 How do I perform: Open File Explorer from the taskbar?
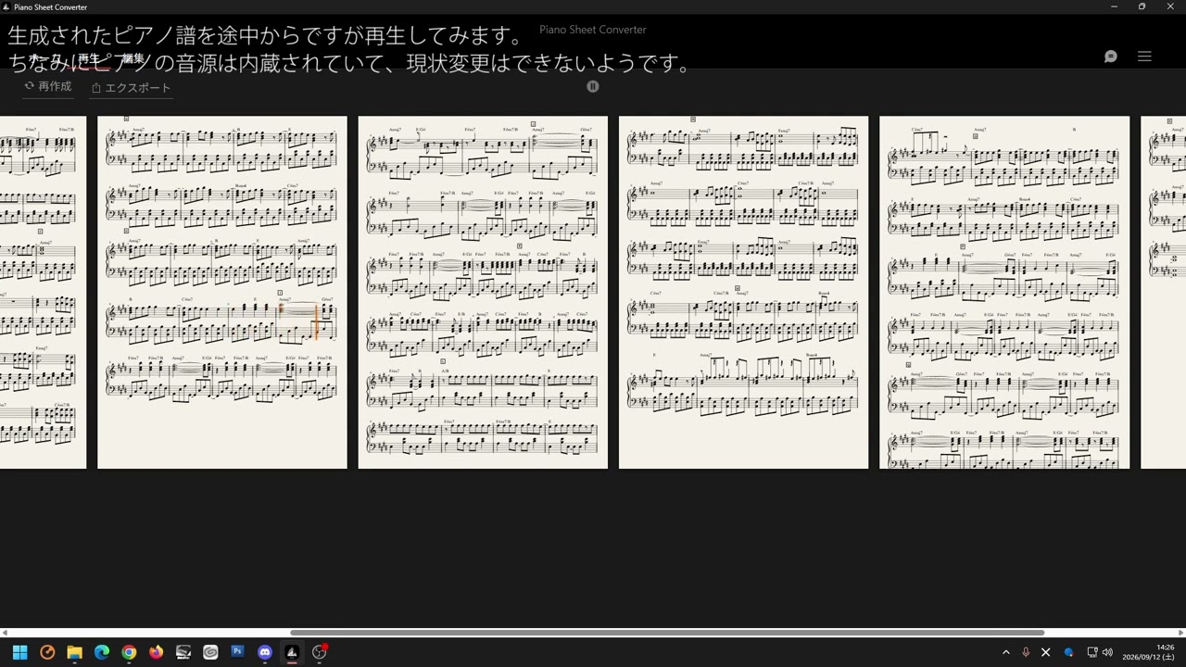pos(74,652)
